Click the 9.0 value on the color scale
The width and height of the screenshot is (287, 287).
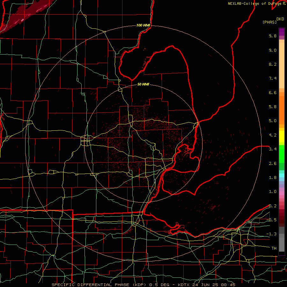point(273,50)
